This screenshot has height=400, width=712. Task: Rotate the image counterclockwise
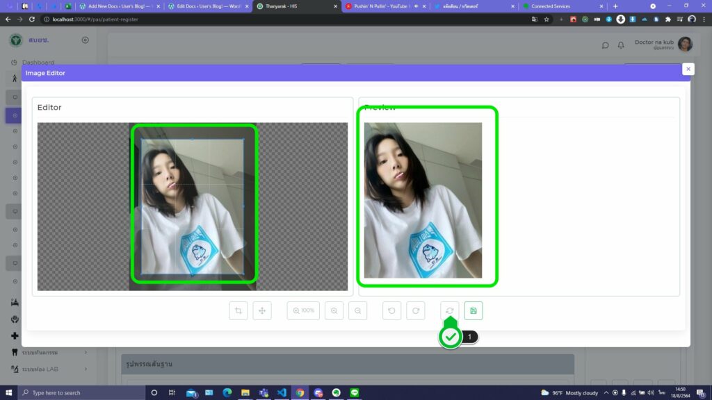392,311
